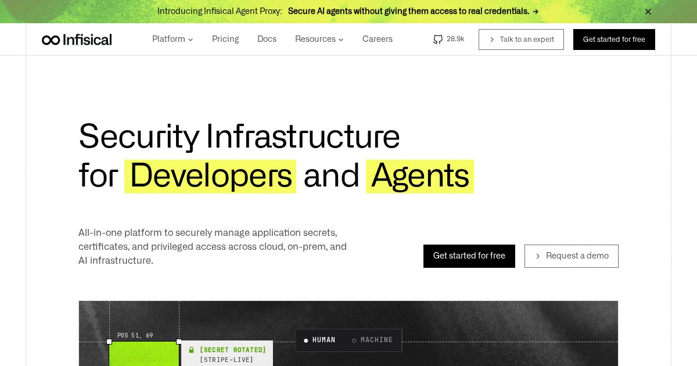Click Get started for free in navbar
The height and width of the screenshot is (366, 697).
(614, 40)
